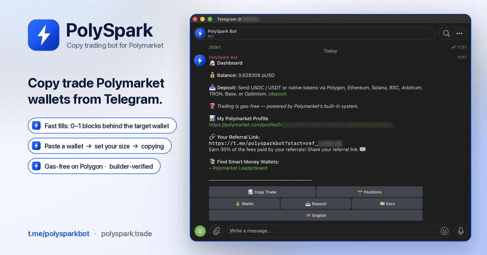
Task: Click the Gas-free on Polygon pill
Action: pos(94,166)
